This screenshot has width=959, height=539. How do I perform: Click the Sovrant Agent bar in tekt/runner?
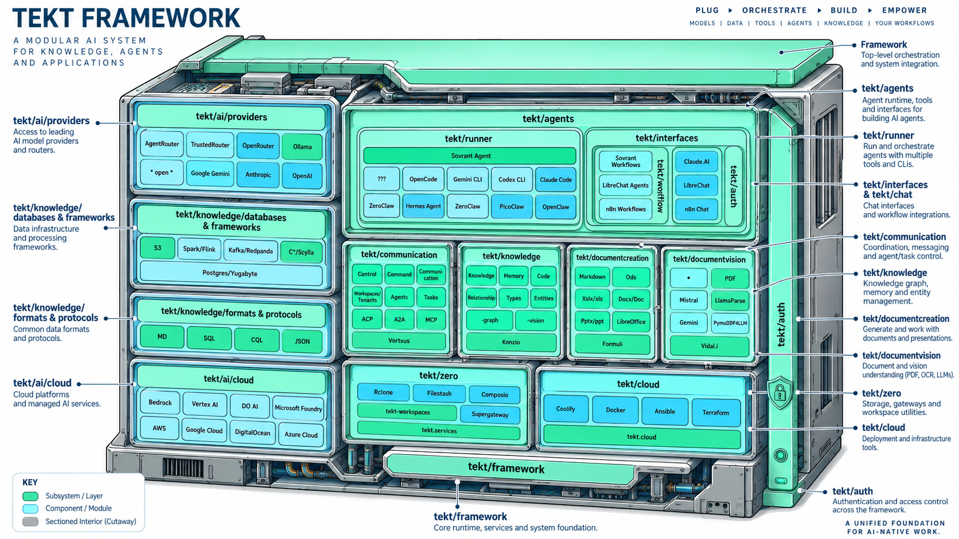(x=470, y=156)
